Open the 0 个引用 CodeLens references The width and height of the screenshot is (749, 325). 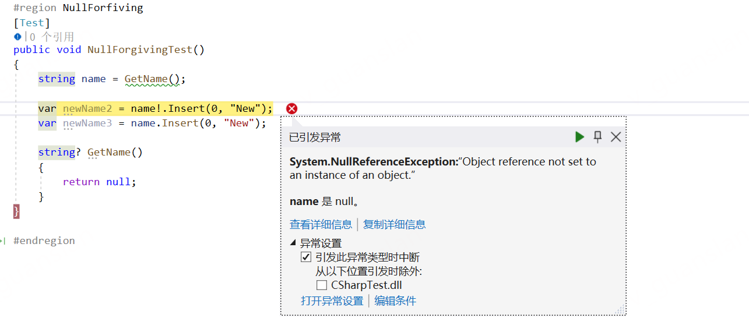52,37
